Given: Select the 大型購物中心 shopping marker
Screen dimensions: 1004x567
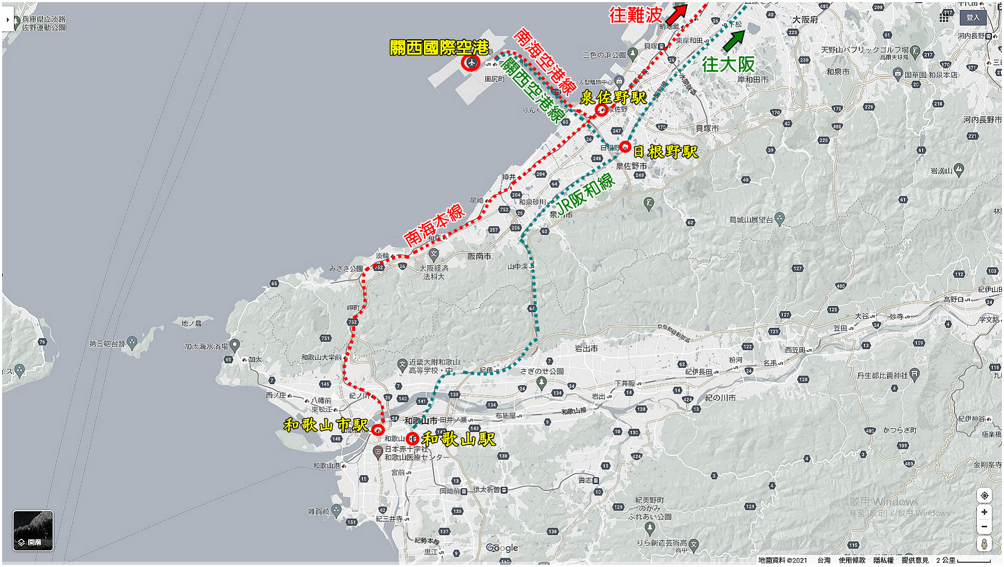Looking at the screenshot, I should pos(619,81).
